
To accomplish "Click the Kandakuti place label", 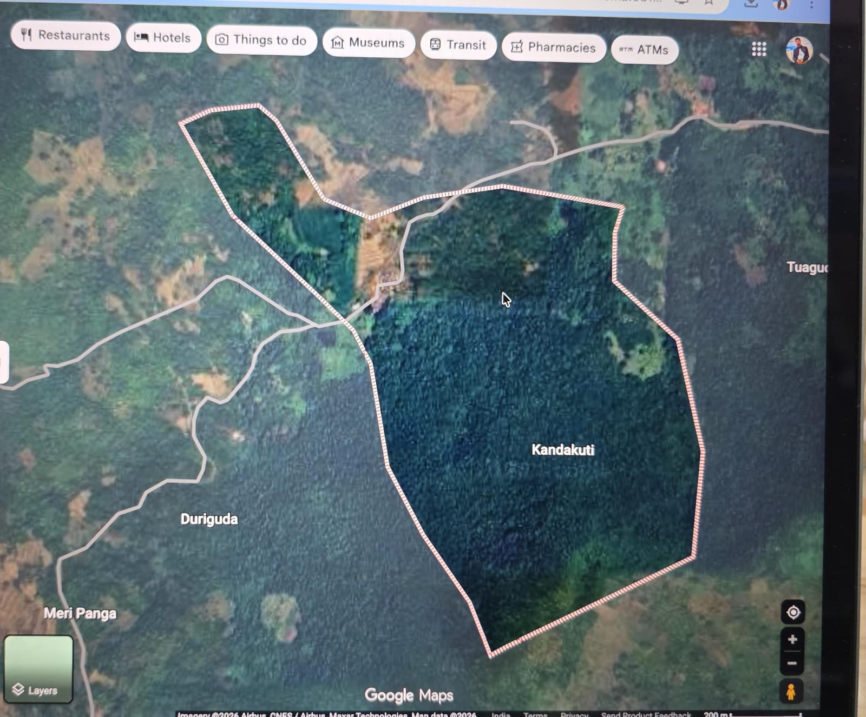I will [562, 450].
